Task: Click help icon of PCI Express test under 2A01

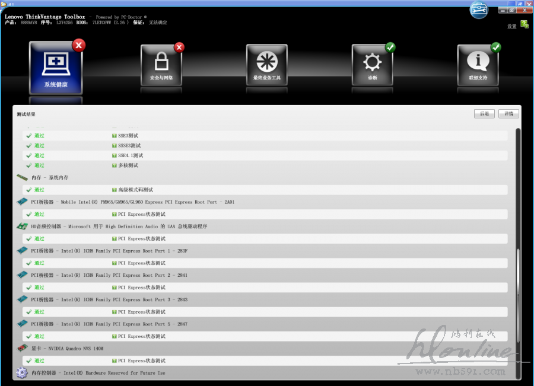Action: [x=115, y=215]
